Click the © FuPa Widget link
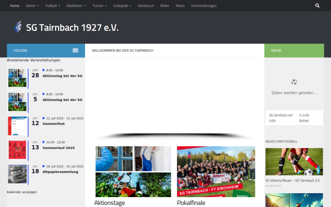The width and height of the screenshot is (331, 207). [304, 118]
